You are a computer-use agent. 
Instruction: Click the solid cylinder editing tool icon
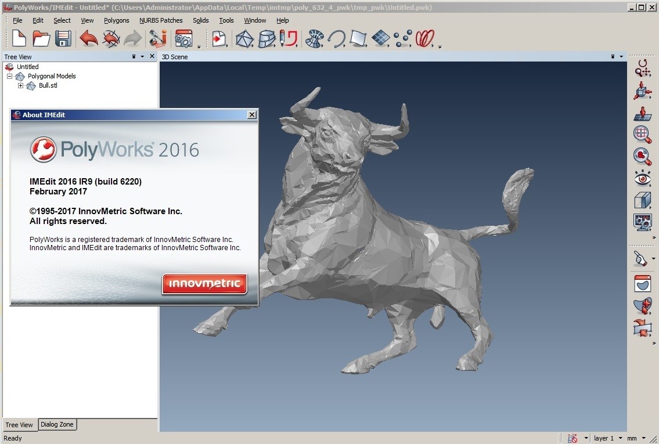pyautogui.click(x=266, y=39)
